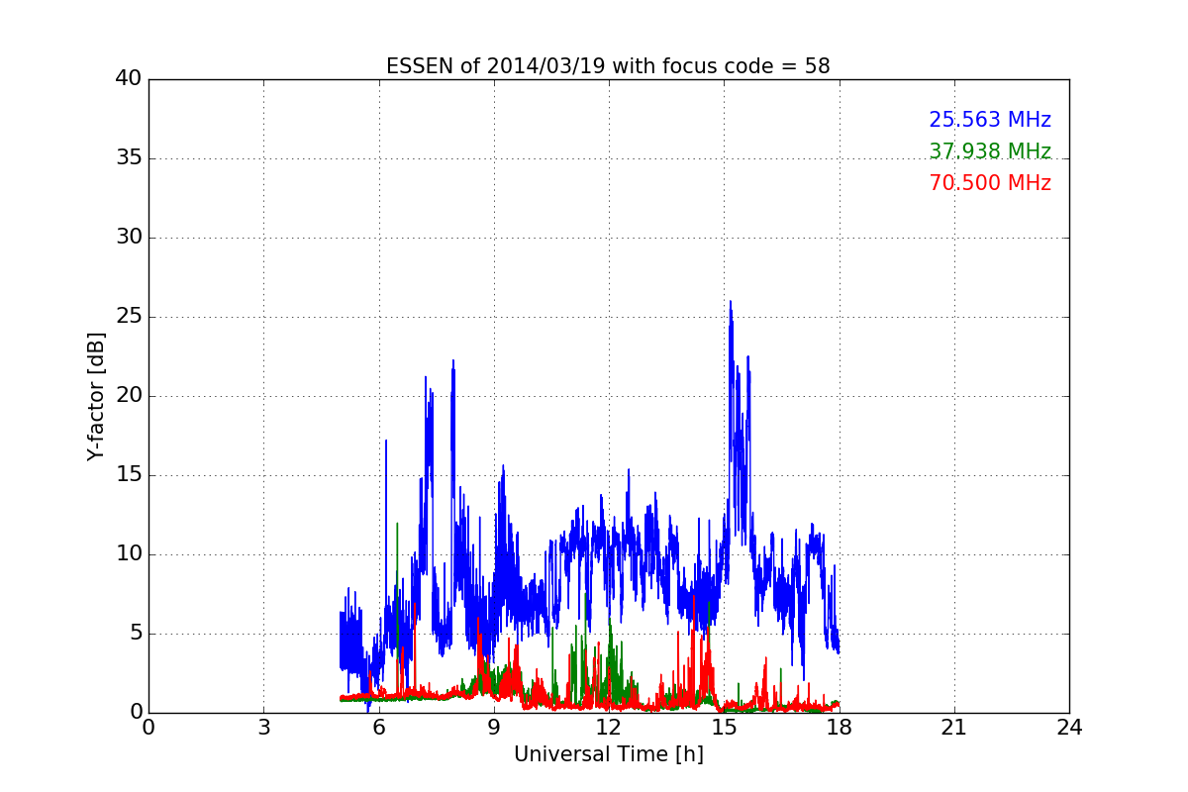Viewport: 1188px width, 792px height.
Task: Click the green spike near 6.5 h
Action: (397, 525)
